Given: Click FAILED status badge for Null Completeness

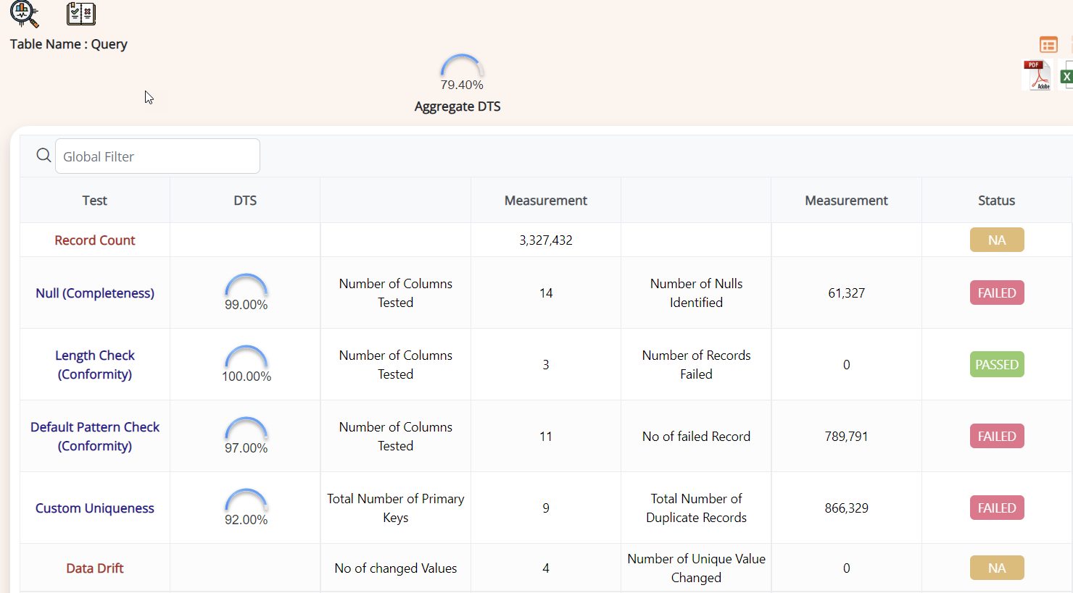Looking at the screenshot, I should [997, 293].
